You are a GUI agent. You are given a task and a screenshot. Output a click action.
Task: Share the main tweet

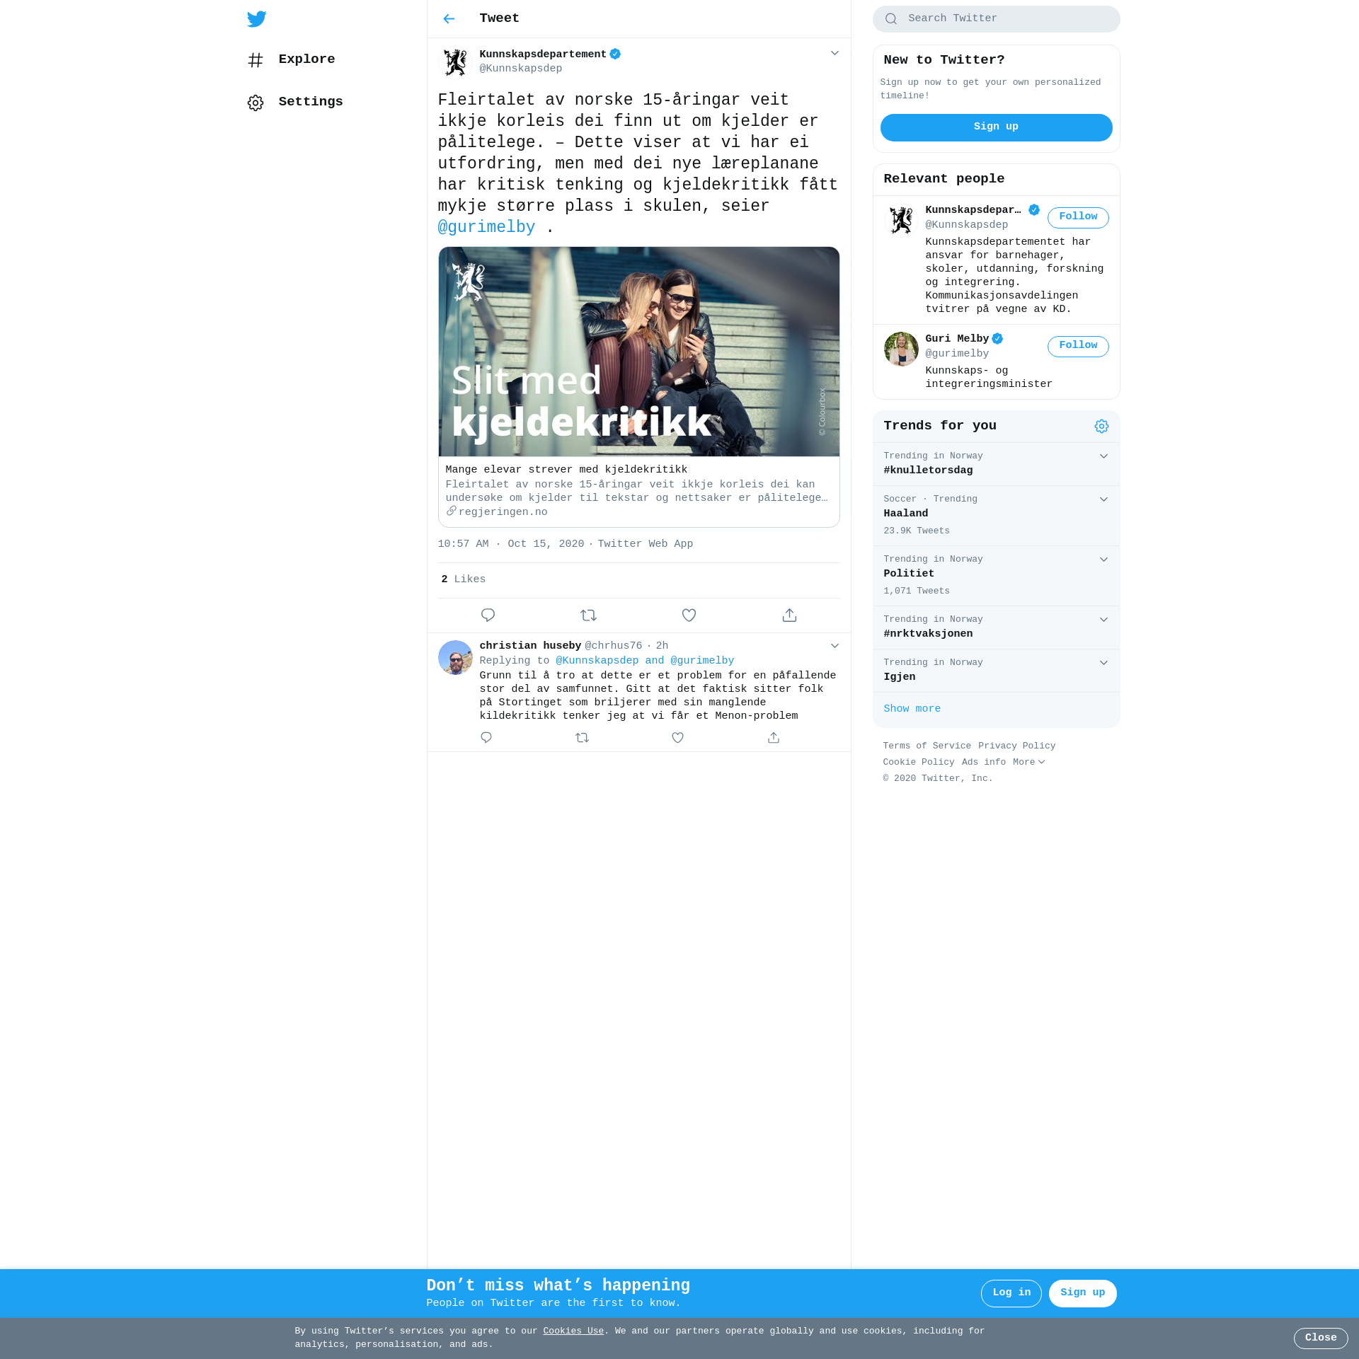coord(789,615)
